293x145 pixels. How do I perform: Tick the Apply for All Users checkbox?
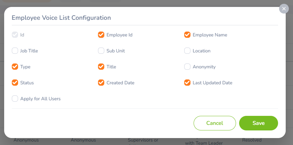point(15,99)
